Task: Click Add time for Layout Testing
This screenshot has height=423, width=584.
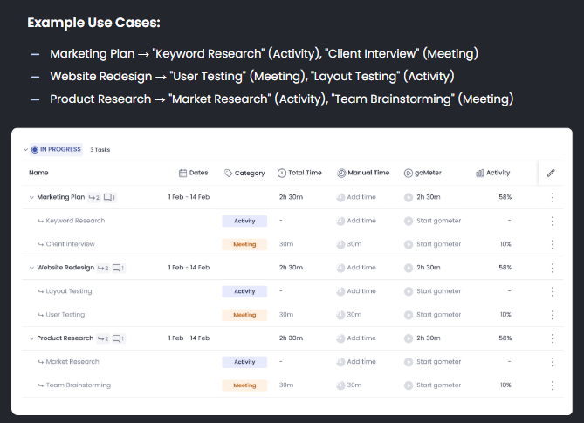Action: [x=361, y=291]
